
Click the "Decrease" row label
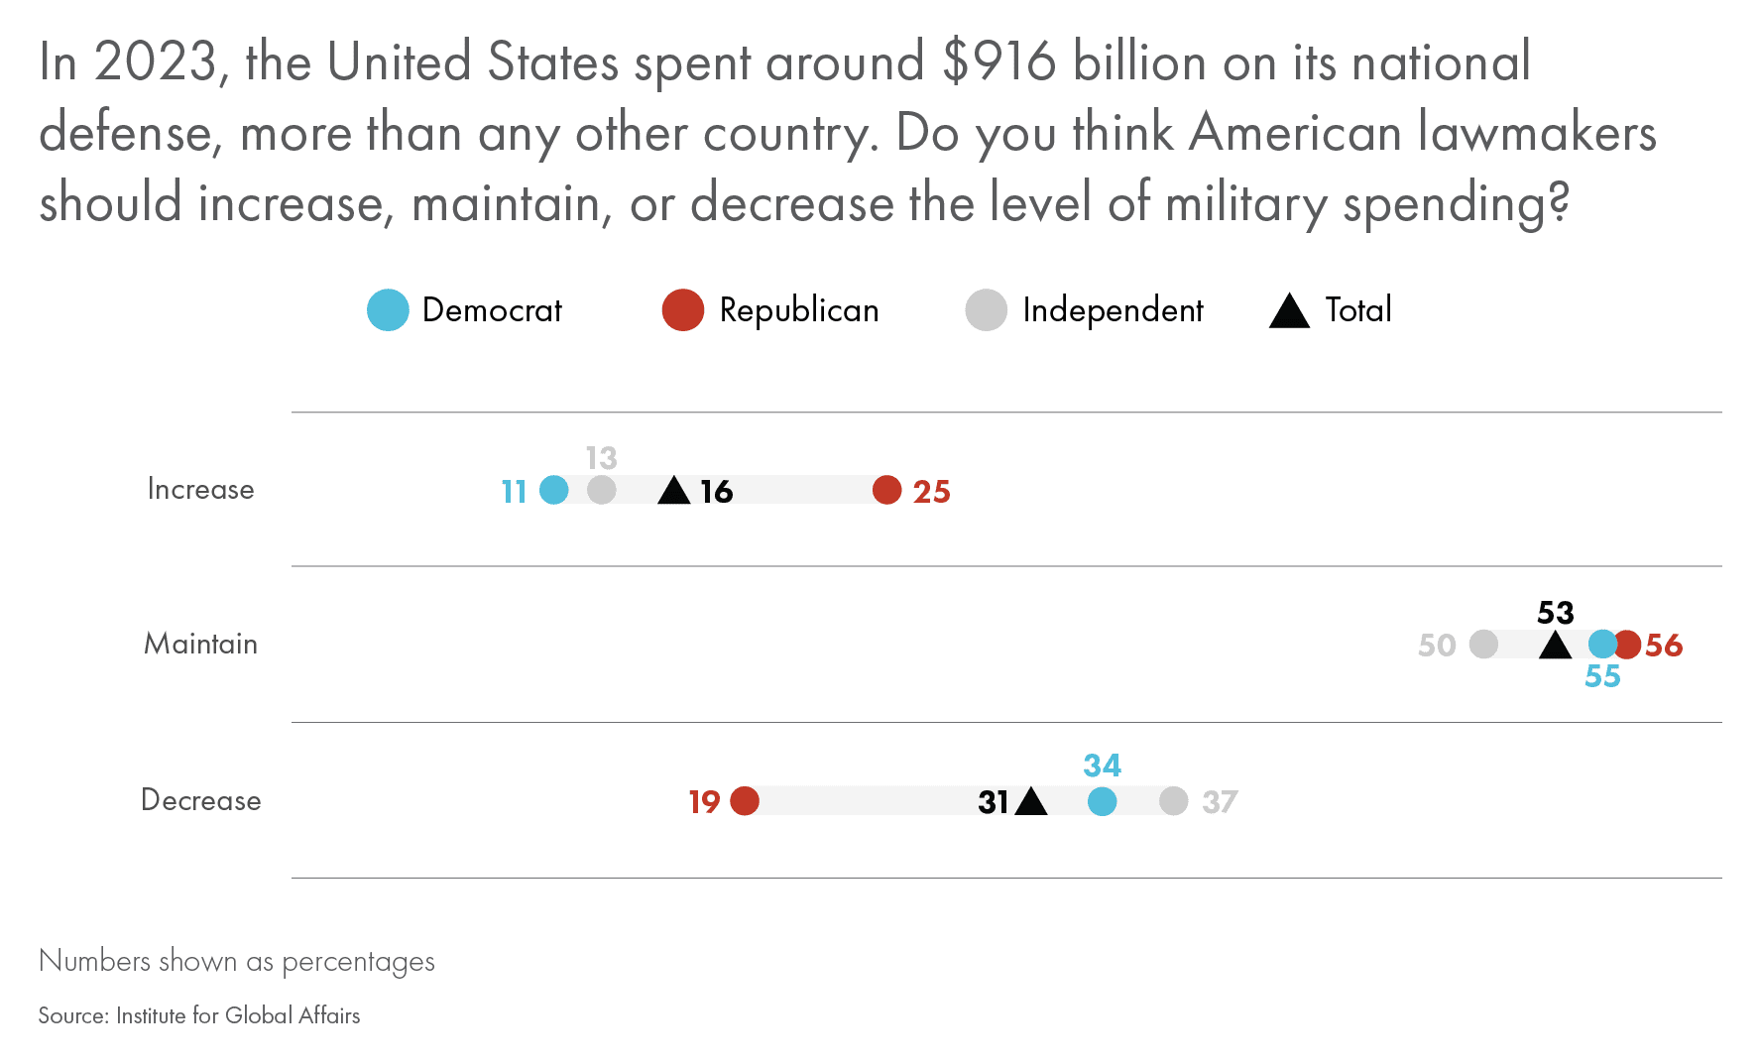[200, 800]
